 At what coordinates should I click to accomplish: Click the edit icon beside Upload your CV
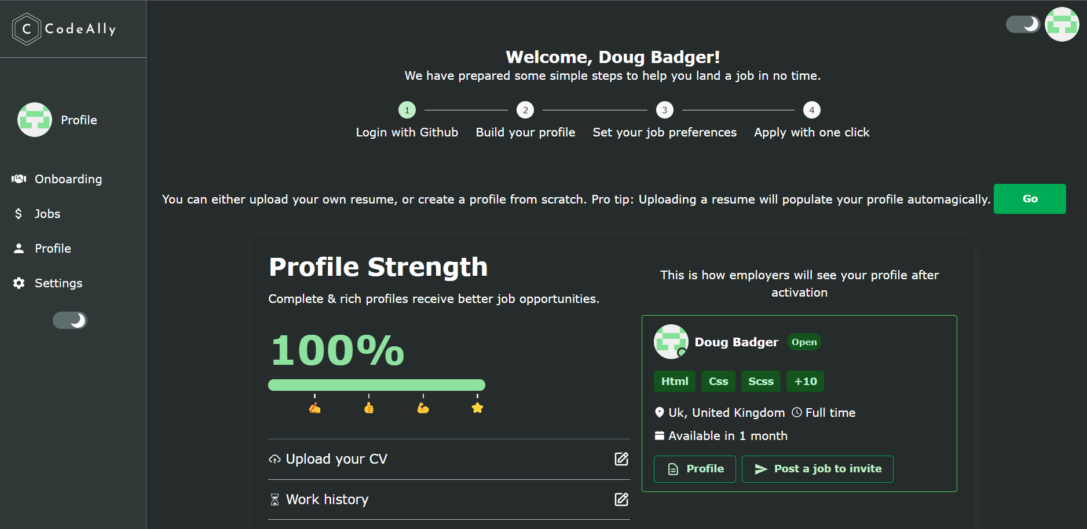point(621,459)
